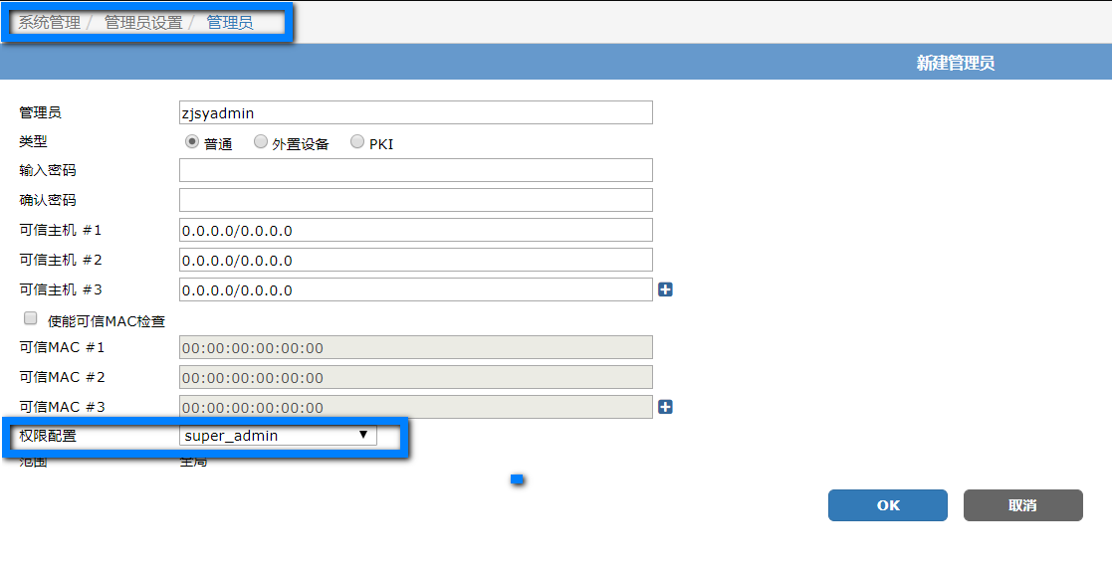Focus the 可信主机 #2 input field
1112x573 pixels.
click(x=415, y=261)
